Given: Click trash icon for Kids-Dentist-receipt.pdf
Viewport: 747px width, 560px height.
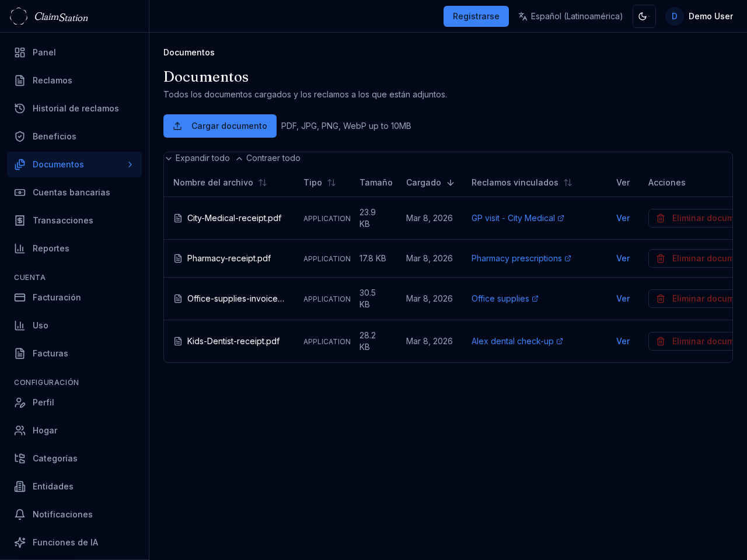Looking at the screenshot, I should tap(661, 341).
